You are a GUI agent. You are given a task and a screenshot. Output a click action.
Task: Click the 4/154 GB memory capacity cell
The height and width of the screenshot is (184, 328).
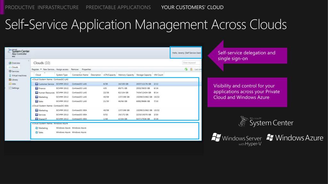pos(123,119)
